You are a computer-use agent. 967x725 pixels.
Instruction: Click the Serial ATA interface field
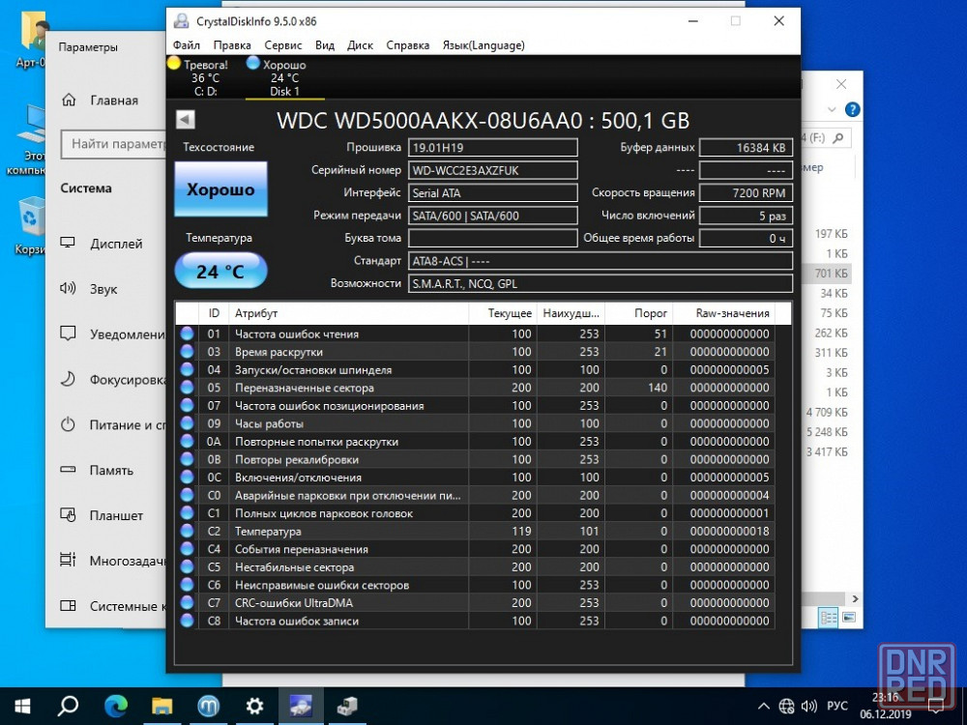493,193
